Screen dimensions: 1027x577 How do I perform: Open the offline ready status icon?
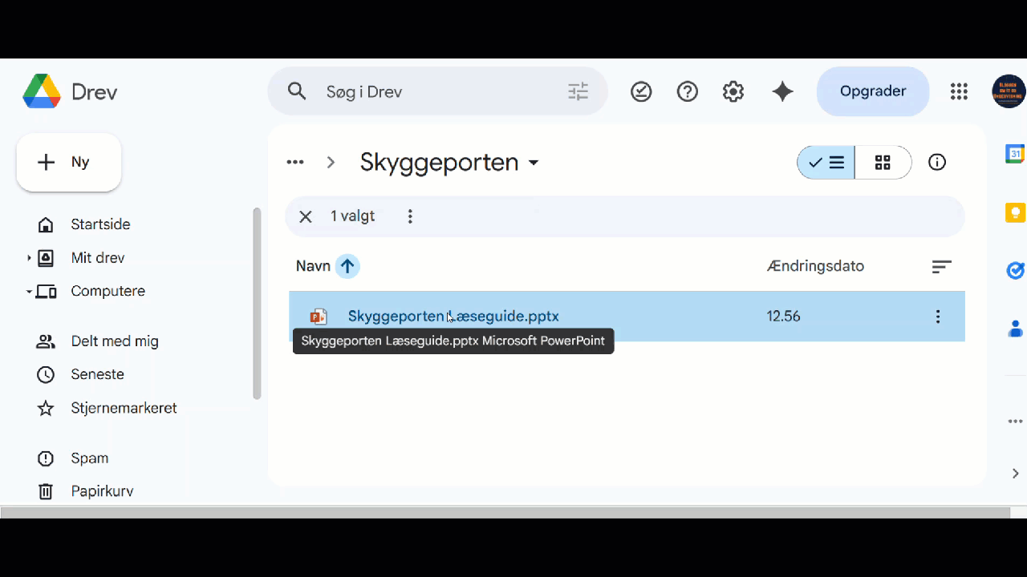pos(641,92)
